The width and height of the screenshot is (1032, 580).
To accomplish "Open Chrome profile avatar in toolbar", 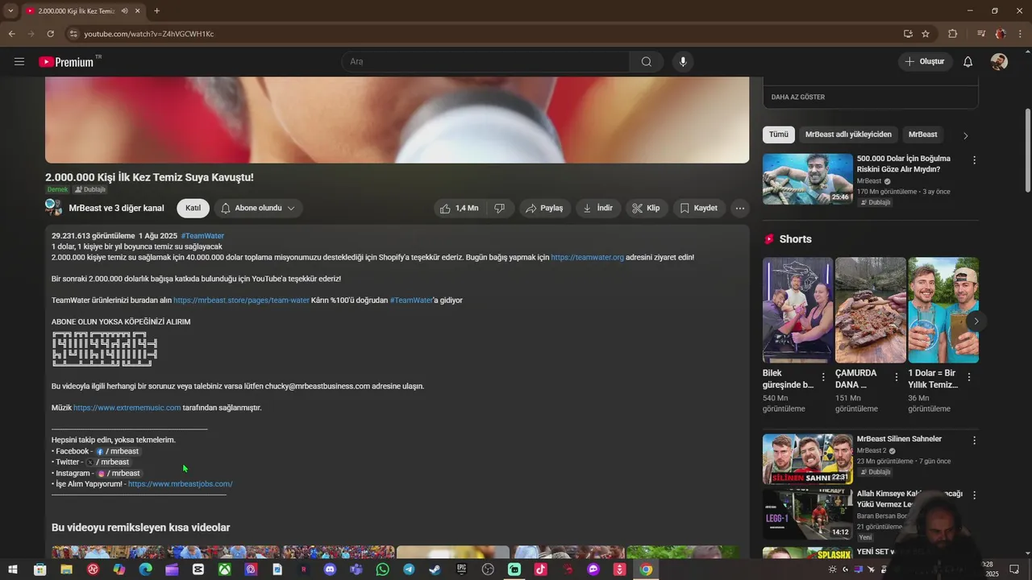I will pos(1001,34).
